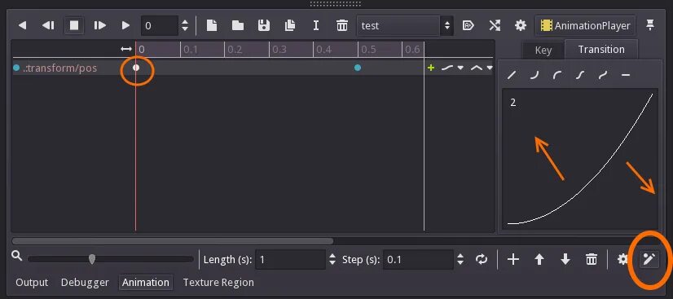This screenshot has height=299, width=673.
Task: Step the animation length value arrows
Action: 332,260
